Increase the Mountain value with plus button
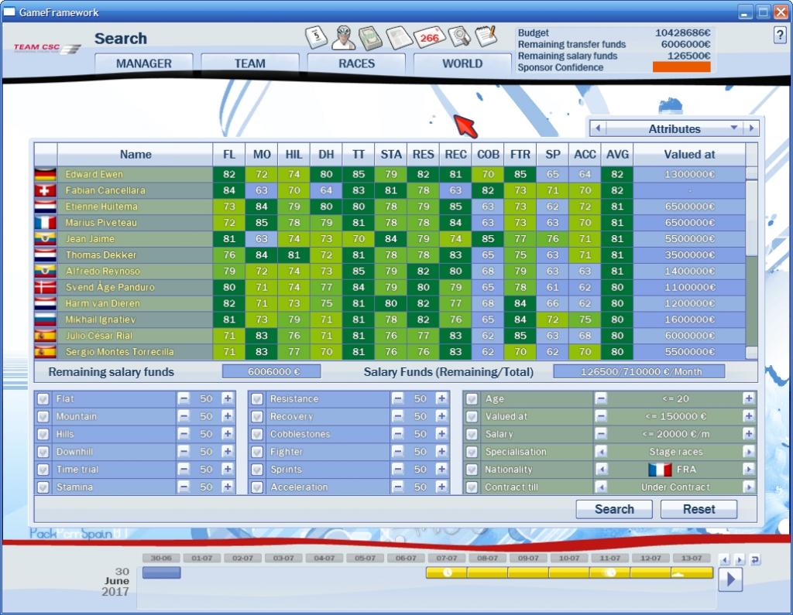This screenshot has width=793, height=615. [228, 417]
